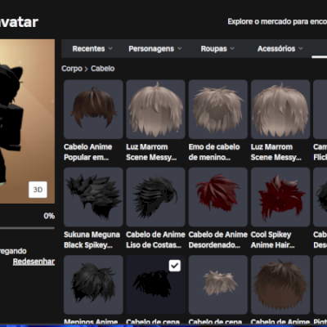Select Cabelo de Anime Liso de Costas thumbnail
The height and width of the screenshot is (327, 327).
(x=155, y=197)
